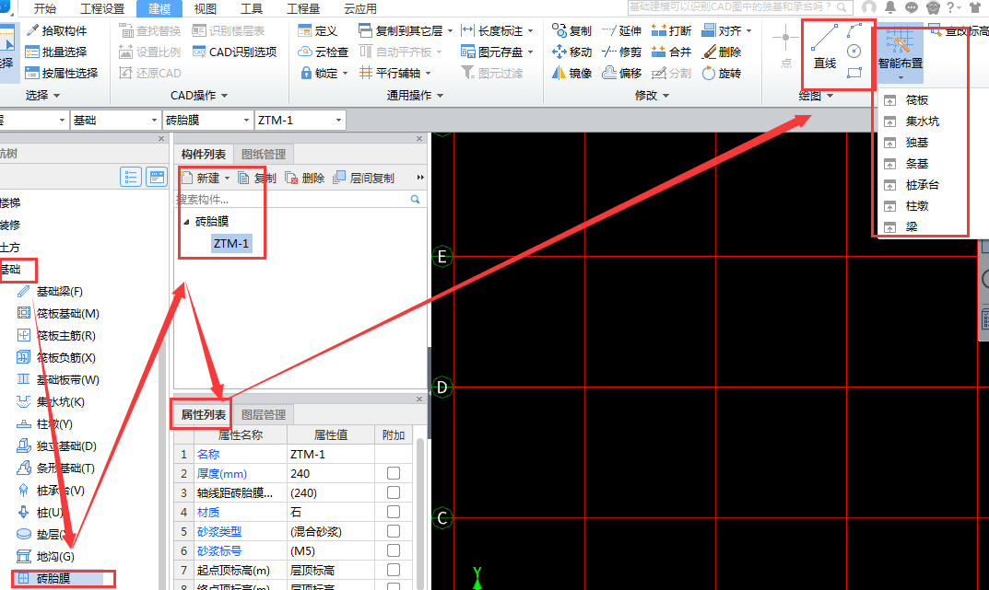
Task: Collapse the 砖胎膜 tree node
Action: click(186, 222)
